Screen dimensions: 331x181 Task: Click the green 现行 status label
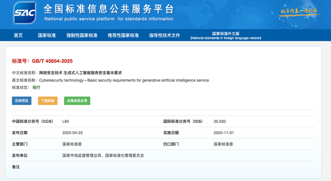36,87
